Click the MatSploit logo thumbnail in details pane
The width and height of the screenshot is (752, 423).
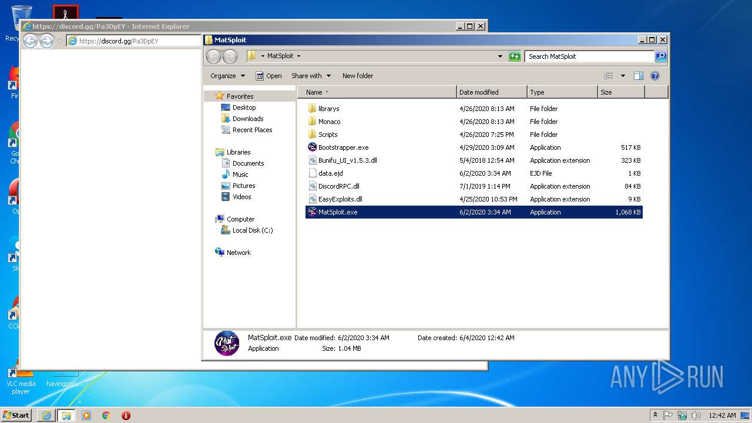coord(227,343)
